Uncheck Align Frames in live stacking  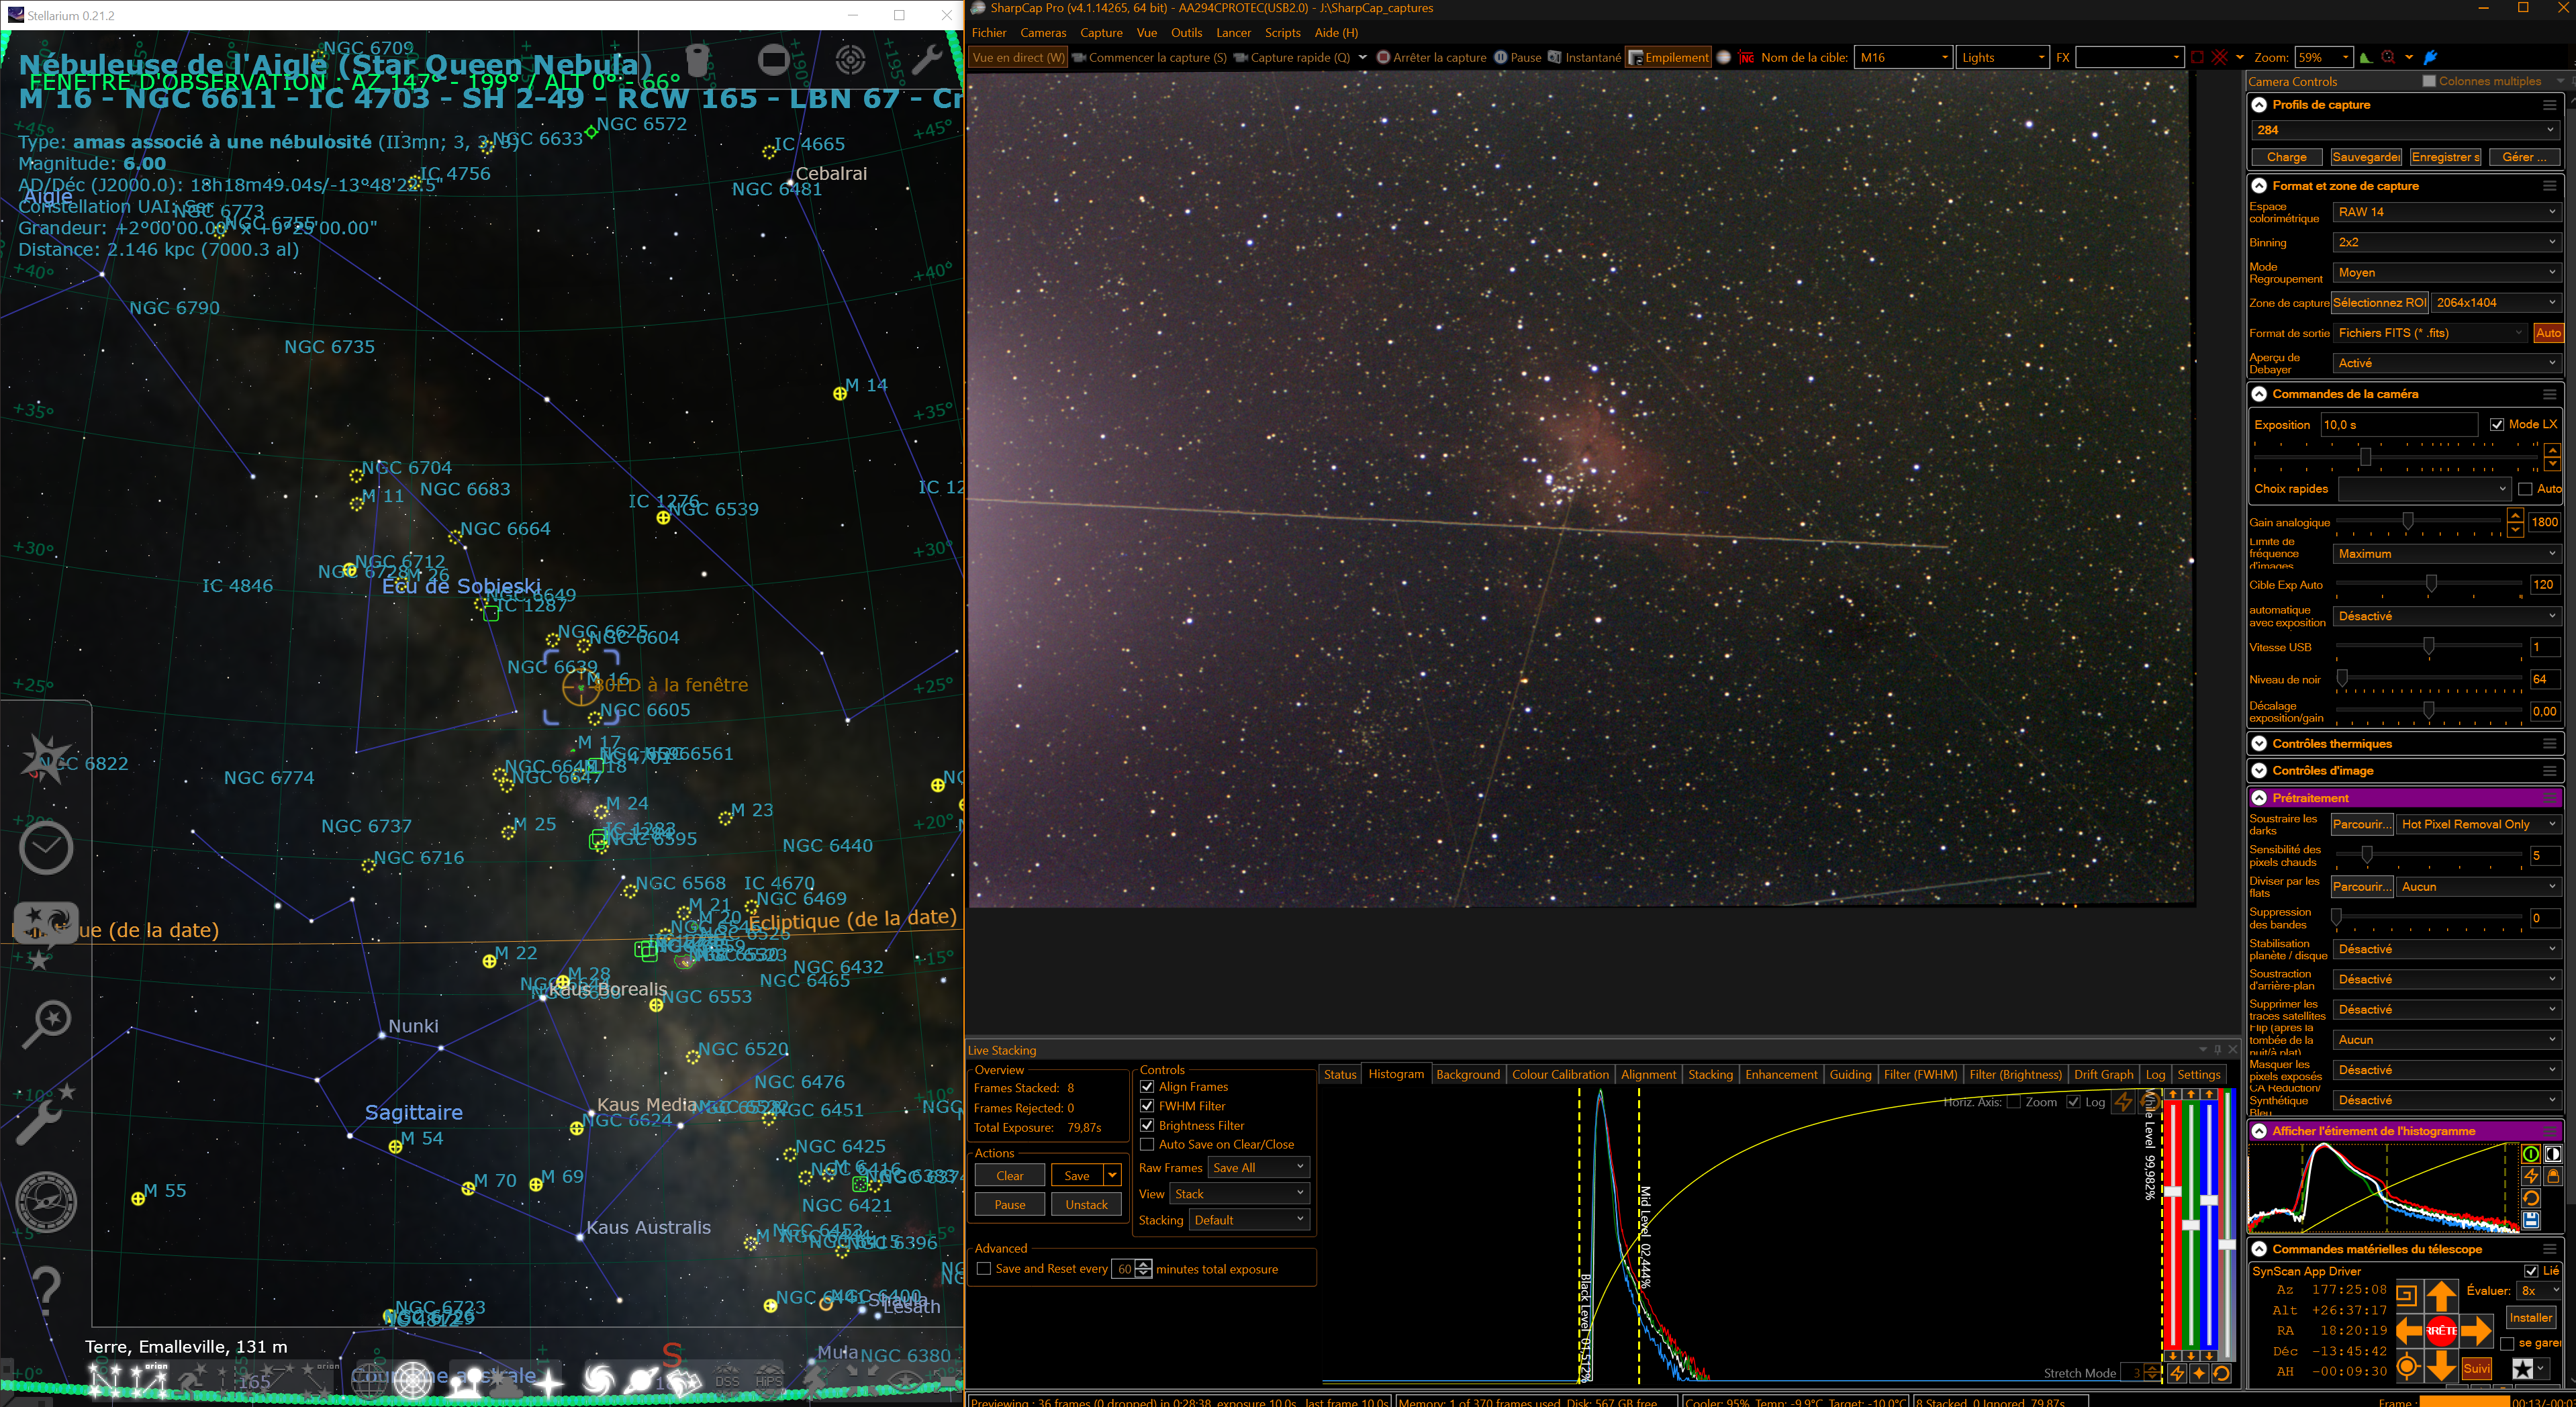click(x=1147, y=1087)
